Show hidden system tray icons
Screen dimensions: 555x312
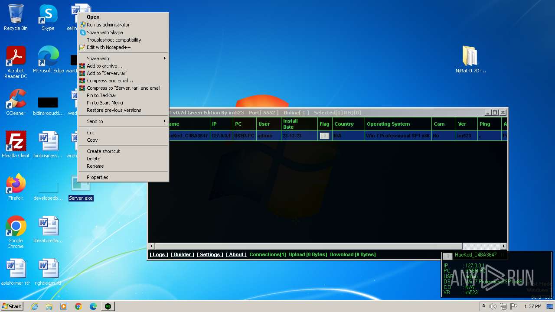[x=483, y=306]
